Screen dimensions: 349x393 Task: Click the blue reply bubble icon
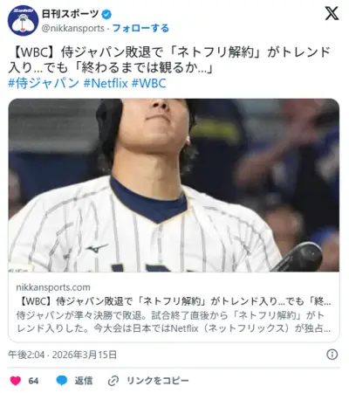click(x=62, y=381)
